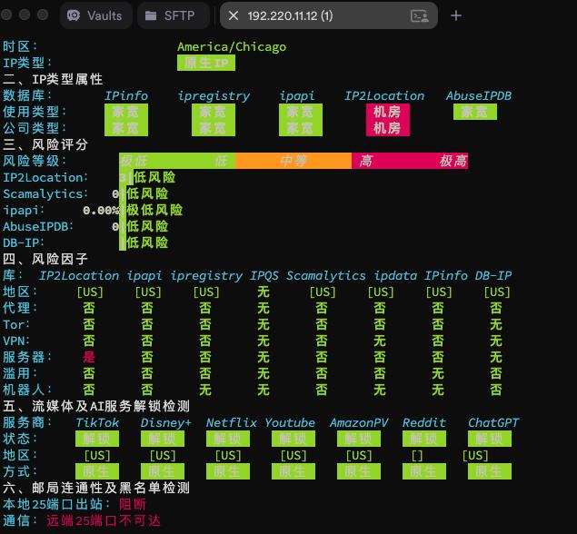Click the "America/Chicago" timezone value
577x534 pixels.
pos(232,46)
